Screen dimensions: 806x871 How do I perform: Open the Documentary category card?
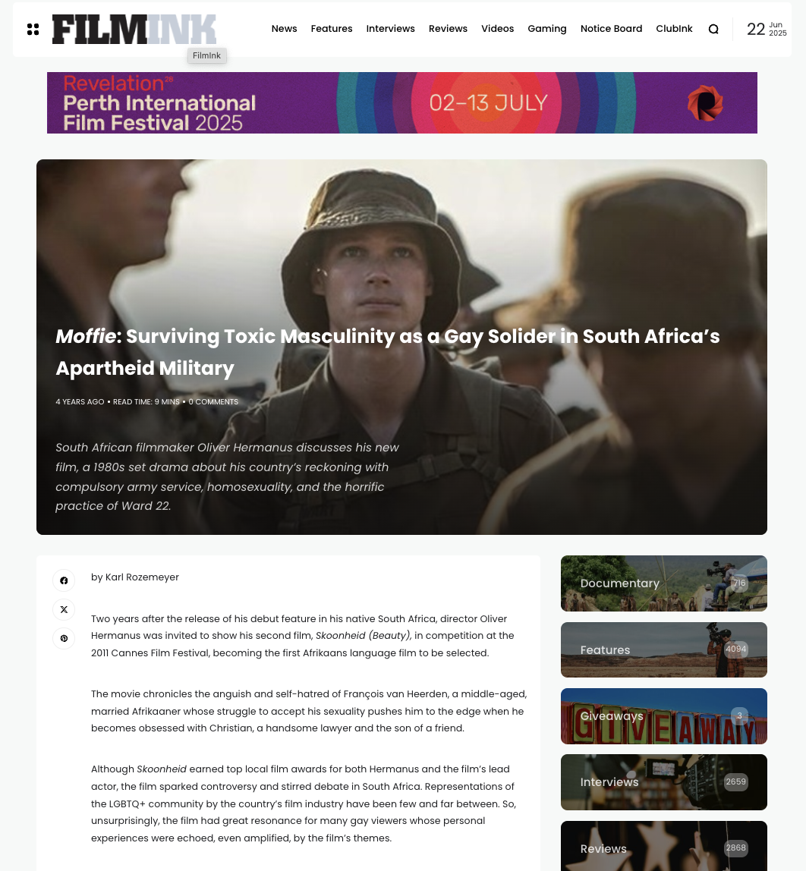[664, 583]
